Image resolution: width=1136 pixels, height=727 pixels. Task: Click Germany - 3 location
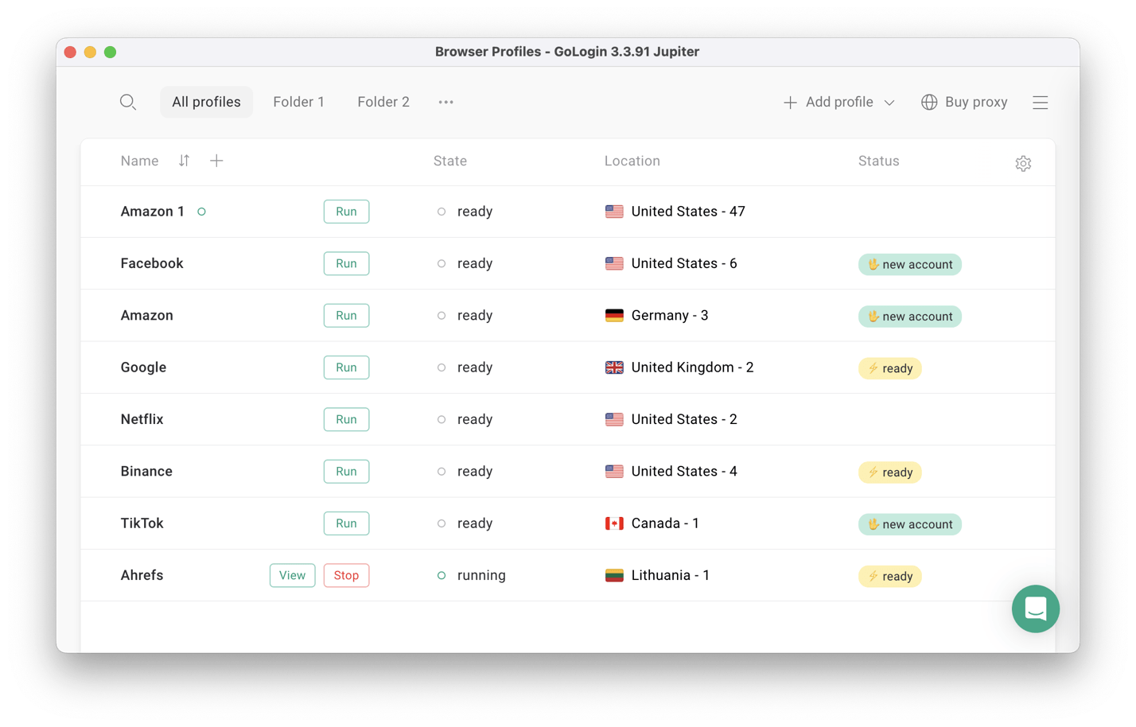(x=670, y=315)
